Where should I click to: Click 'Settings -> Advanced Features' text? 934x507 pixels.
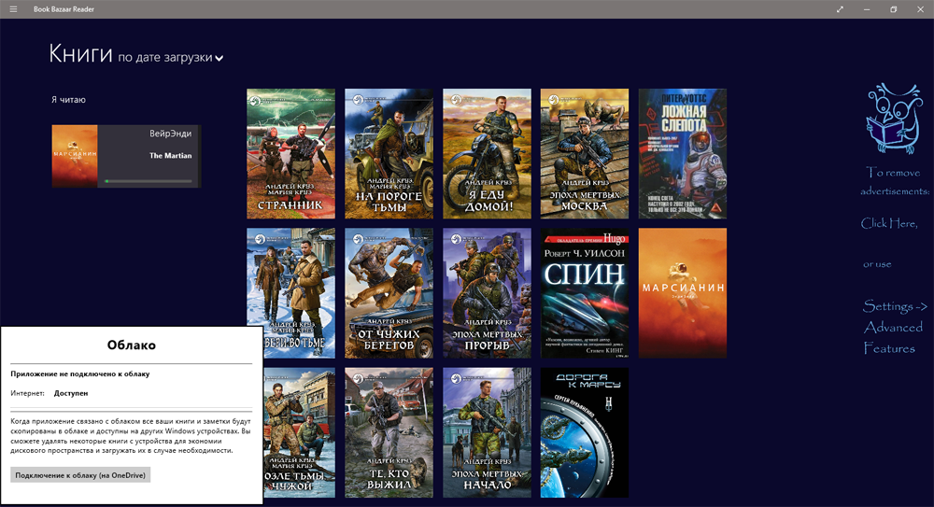894,327
